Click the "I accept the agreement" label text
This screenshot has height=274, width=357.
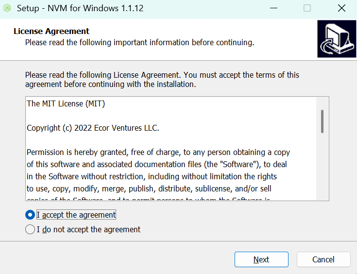[x=76, y=215]
